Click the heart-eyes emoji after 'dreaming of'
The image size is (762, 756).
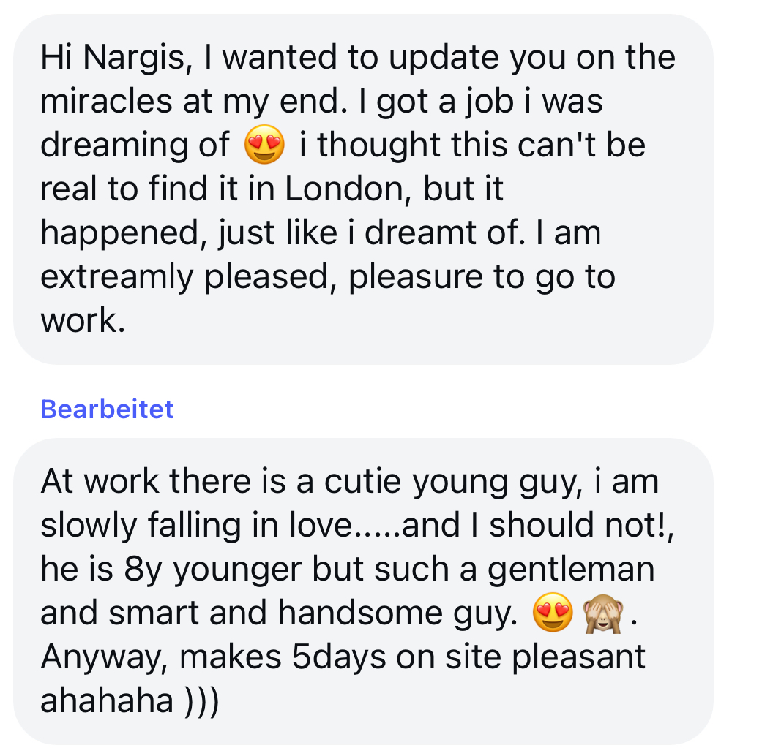point(264,144)
